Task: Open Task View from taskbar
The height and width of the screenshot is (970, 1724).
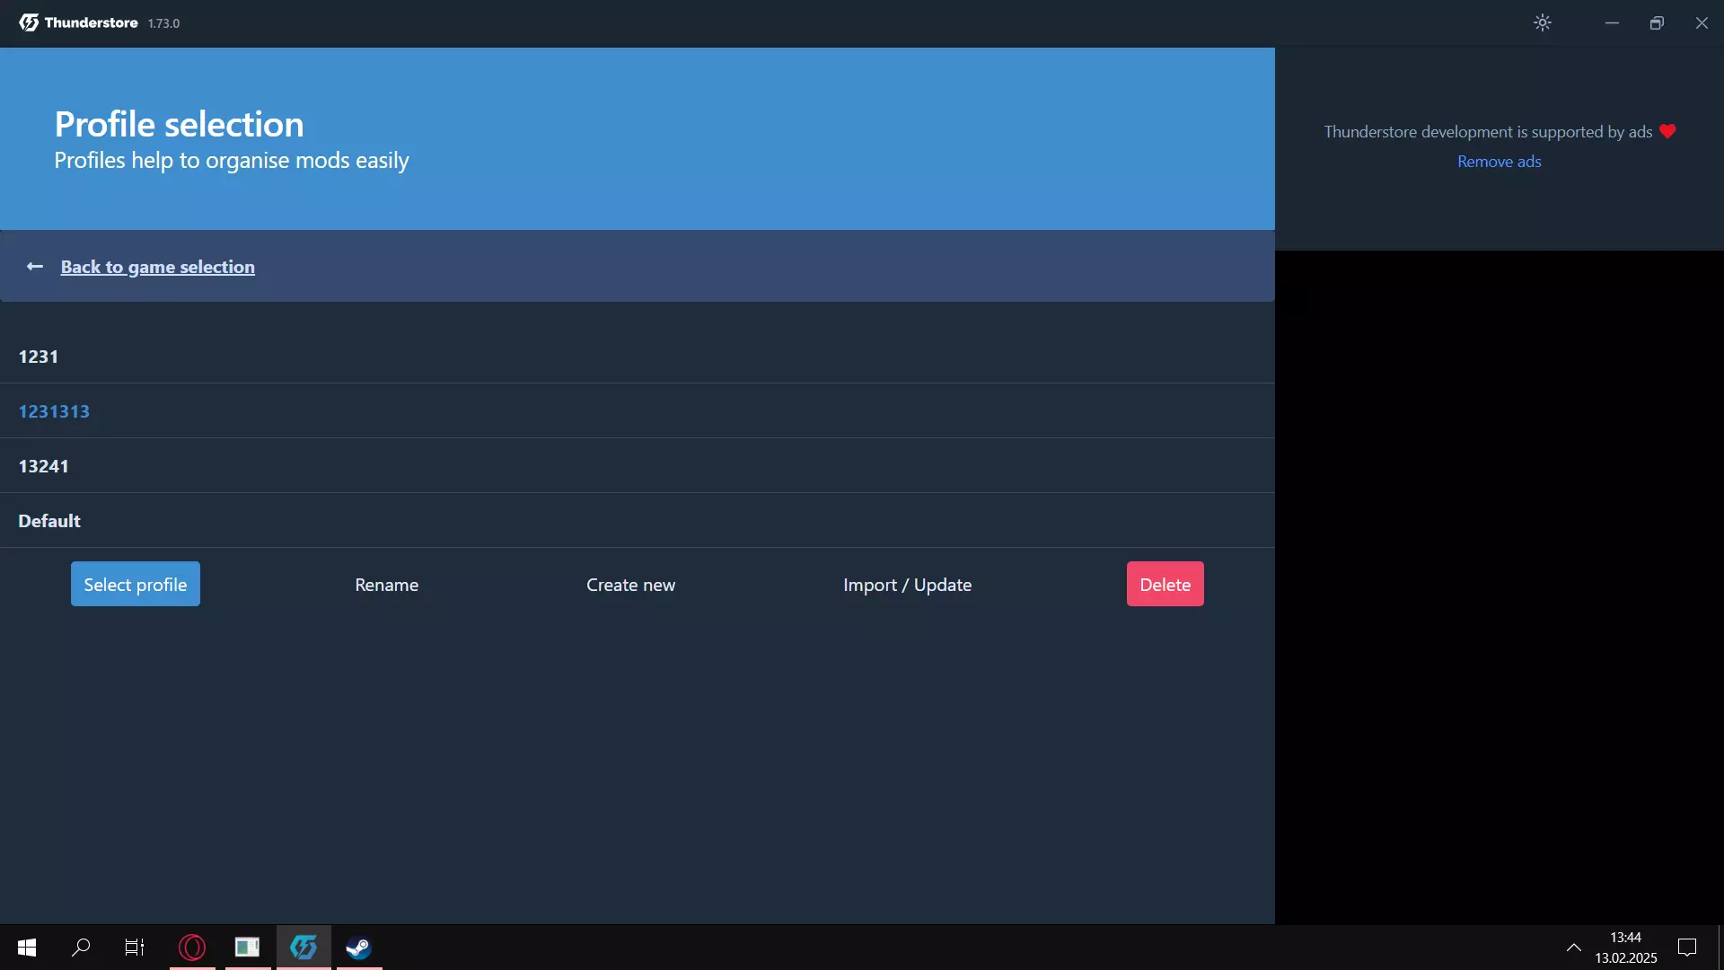Action: 135,948
